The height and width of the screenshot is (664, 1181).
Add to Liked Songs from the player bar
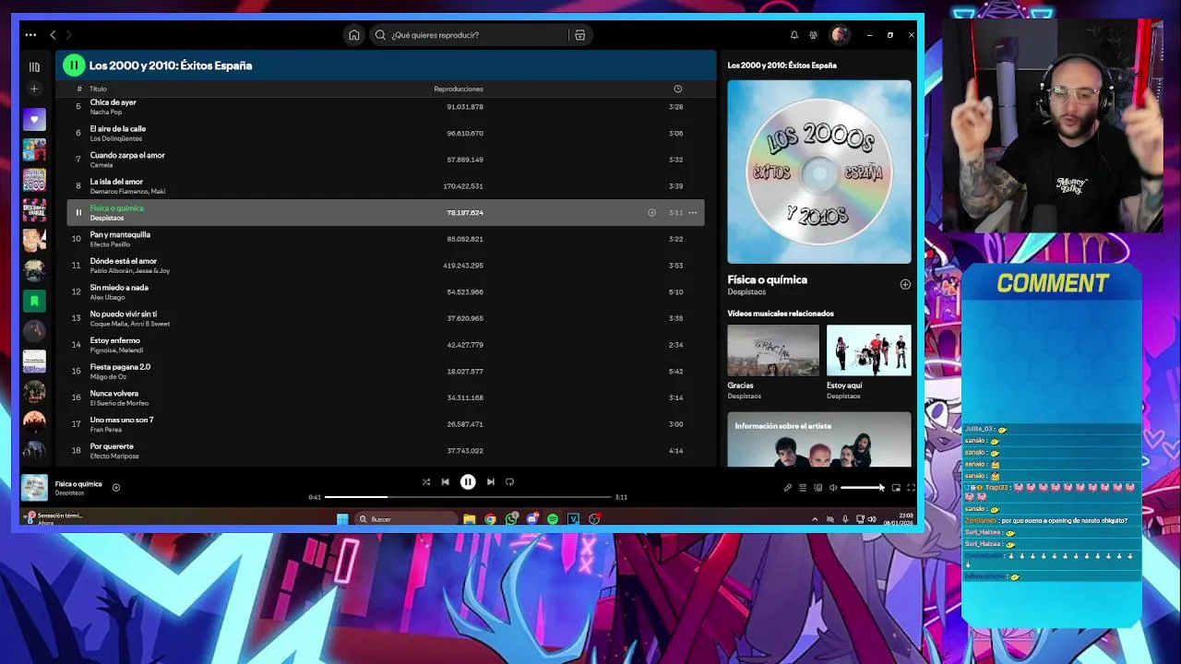click(116, 488)
